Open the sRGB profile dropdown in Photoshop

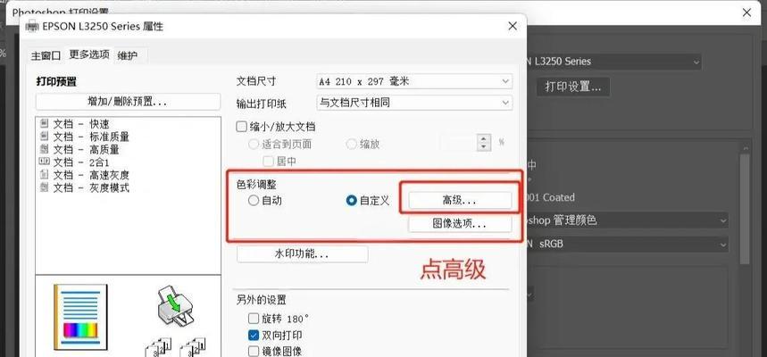628,244
